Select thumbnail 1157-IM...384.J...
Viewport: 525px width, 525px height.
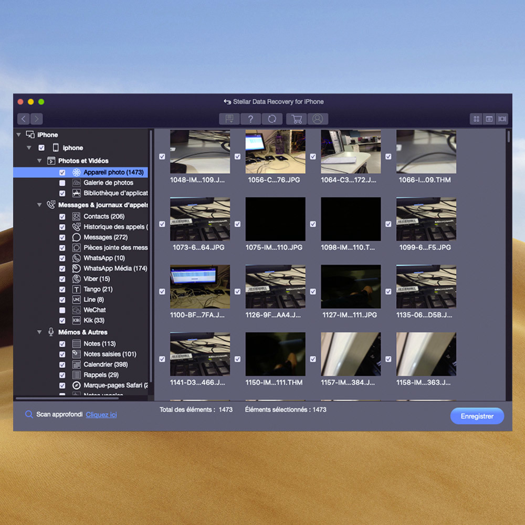click(x=351, y=354)
